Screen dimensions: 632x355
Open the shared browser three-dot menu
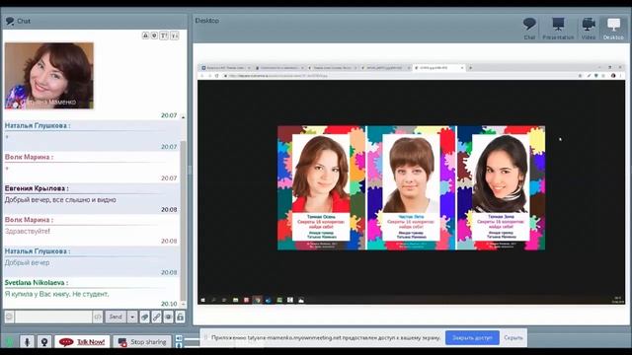coord(621,76)
